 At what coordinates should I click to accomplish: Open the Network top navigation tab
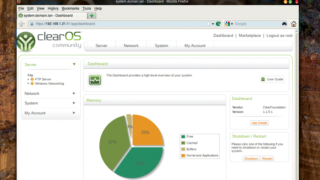(131, 46)
